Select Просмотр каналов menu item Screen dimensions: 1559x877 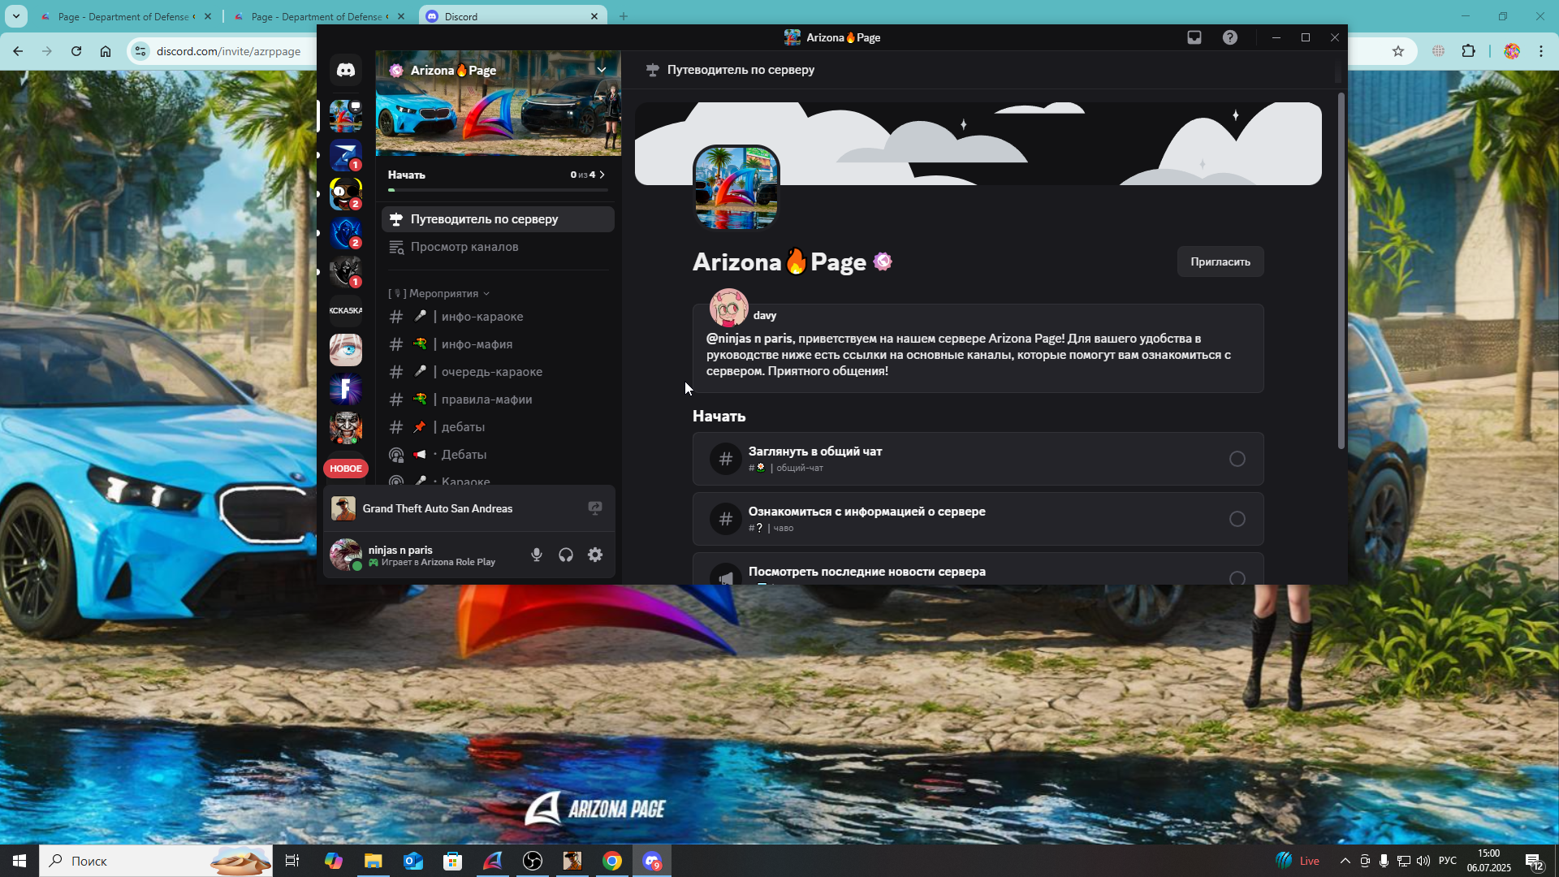464,247
